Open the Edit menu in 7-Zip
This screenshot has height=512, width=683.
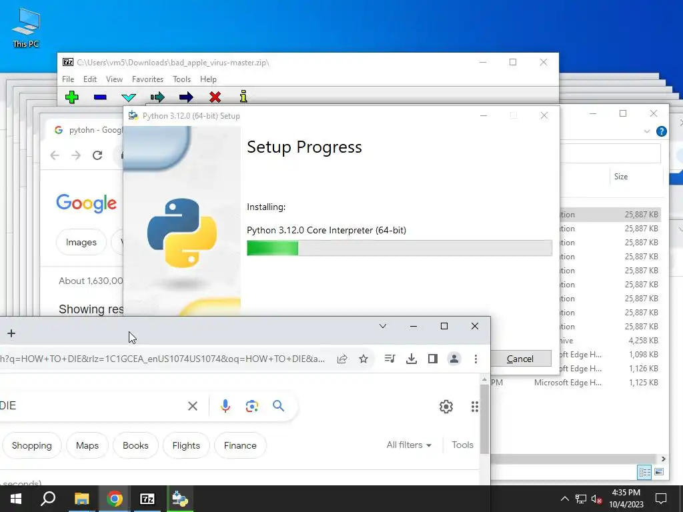coord(90,79)
